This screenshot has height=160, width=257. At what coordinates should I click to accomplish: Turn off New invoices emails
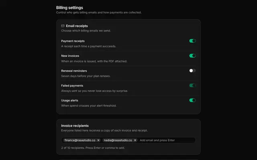tap(192, 56)
